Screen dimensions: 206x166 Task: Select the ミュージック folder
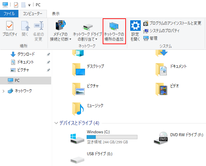(x=88, y=109)
